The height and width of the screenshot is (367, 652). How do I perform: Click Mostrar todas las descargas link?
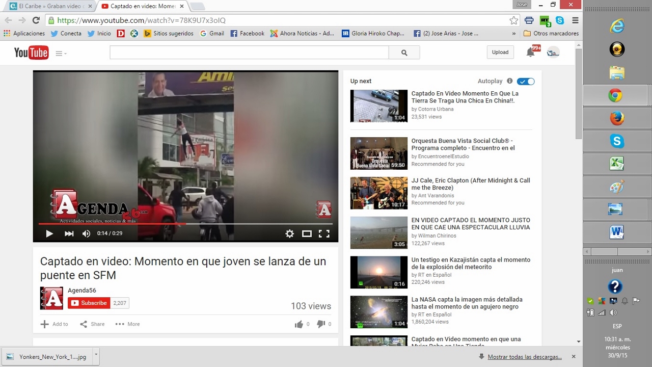pyautogui.click(x=525, y=357)
